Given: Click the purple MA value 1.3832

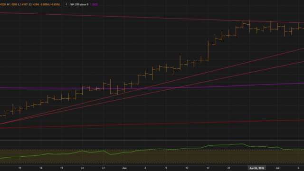Looking at the screenshot, I should click(94, 4).
